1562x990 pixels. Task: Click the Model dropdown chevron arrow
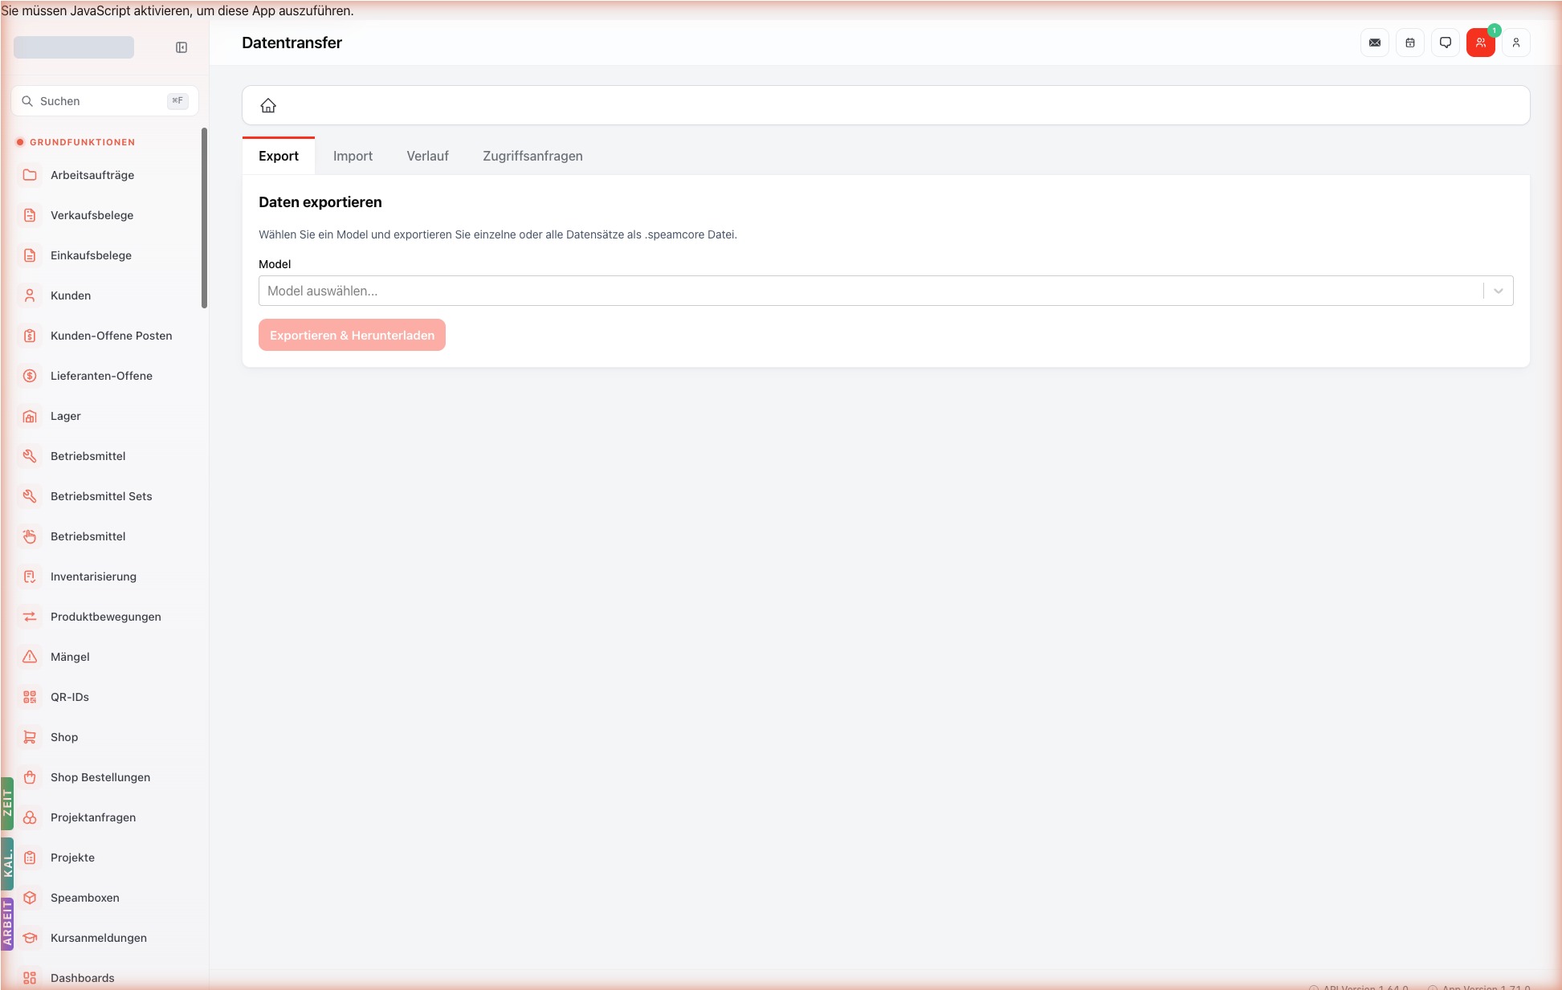click(1498, 291)
